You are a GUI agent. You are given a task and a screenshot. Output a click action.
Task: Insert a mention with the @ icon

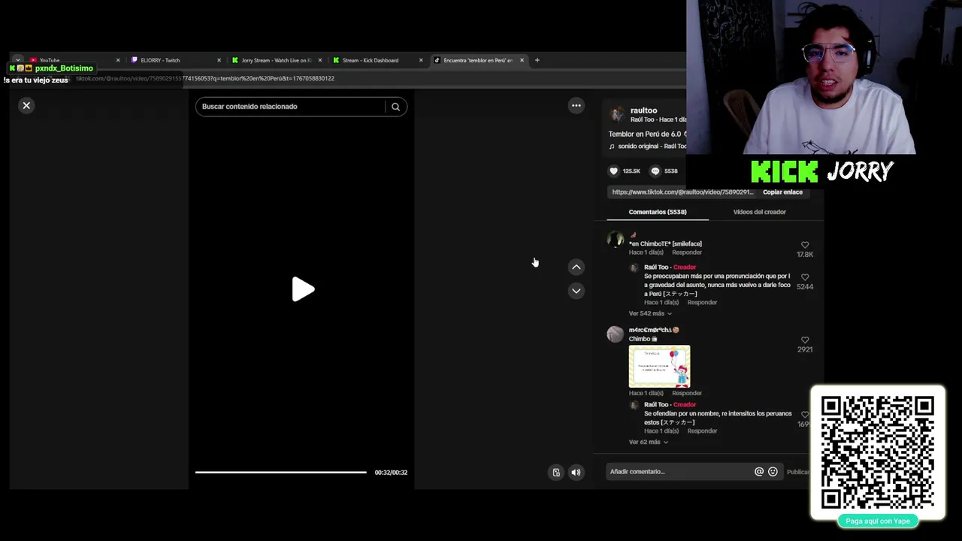(x=759, y=472)
